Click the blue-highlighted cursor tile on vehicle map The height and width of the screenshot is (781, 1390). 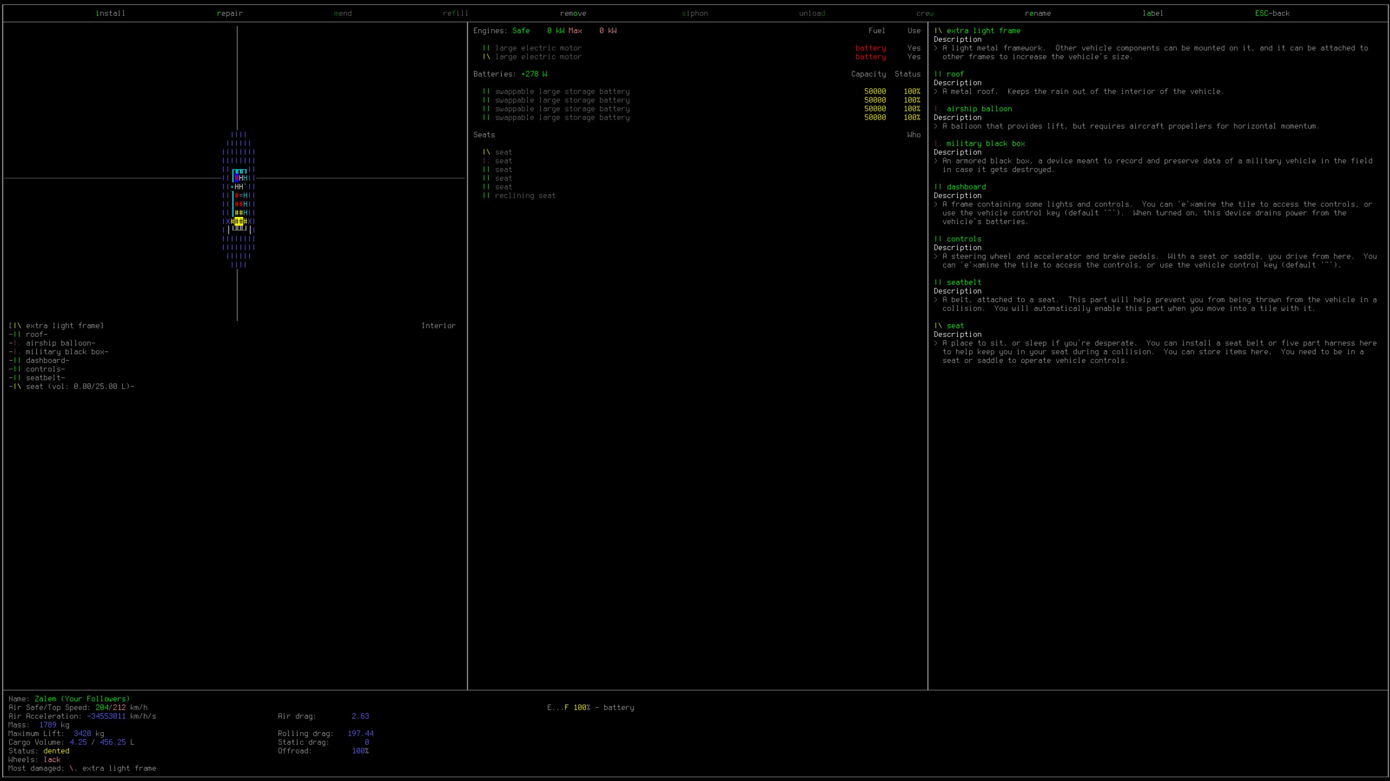(237, 178)
